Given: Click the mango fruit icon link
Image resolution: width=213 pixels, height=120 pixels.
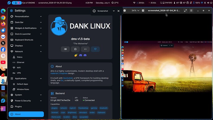Looking at the screenshot, I should click(x=76, y=55).
